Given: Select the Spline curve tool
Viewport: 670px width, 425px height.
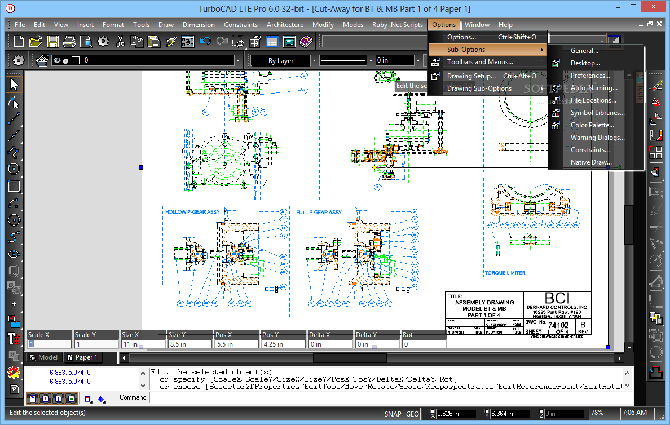Looking at the screenshot, I should pos(14,237).
